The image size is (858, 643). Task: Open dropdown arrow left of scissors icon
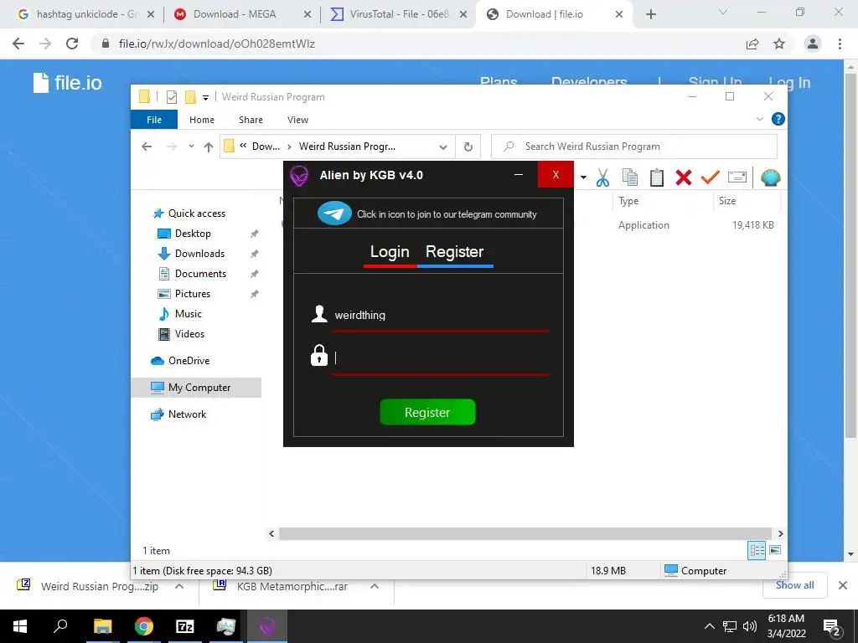point(583,177)
